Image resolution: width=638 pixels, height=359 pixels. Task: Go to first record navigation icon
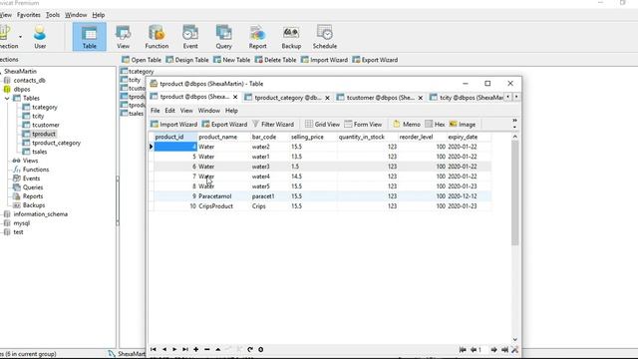(x=154, y=349)
